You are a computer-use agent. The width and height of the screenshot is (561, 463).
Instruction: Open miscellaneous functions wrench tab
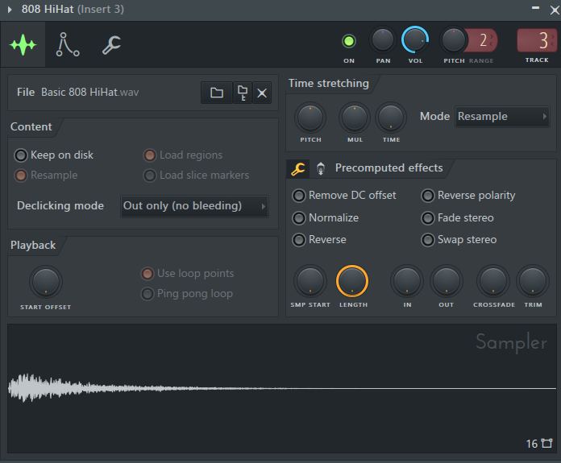pyautogui.click(x=111, y=45)
